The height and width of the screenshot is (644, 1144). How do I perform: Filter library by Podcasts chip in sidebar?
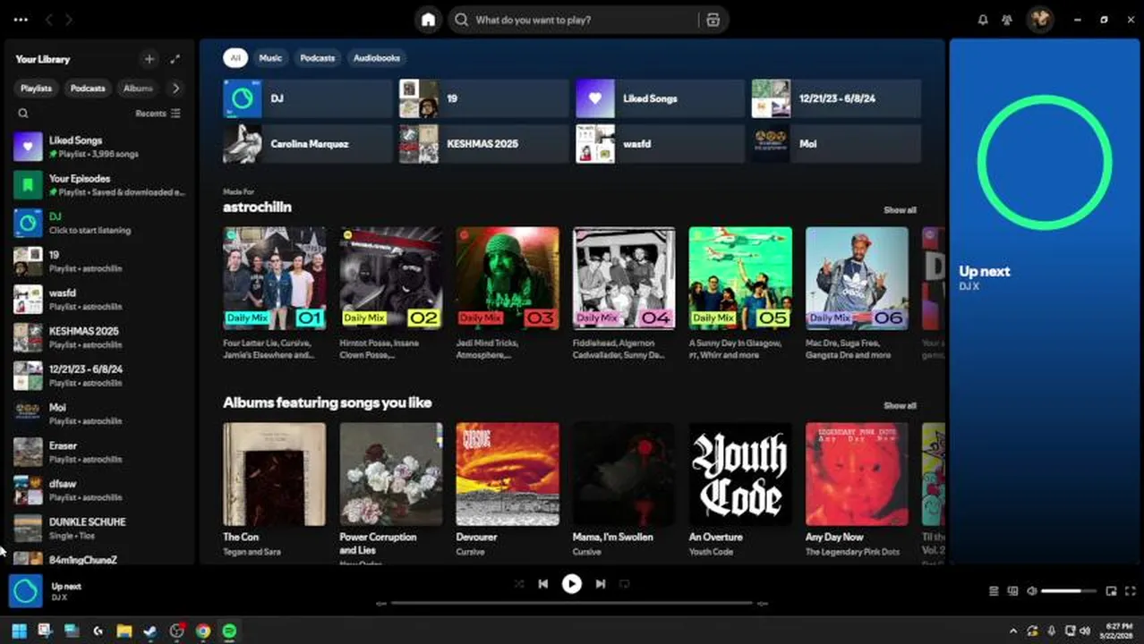click(88, 89)
